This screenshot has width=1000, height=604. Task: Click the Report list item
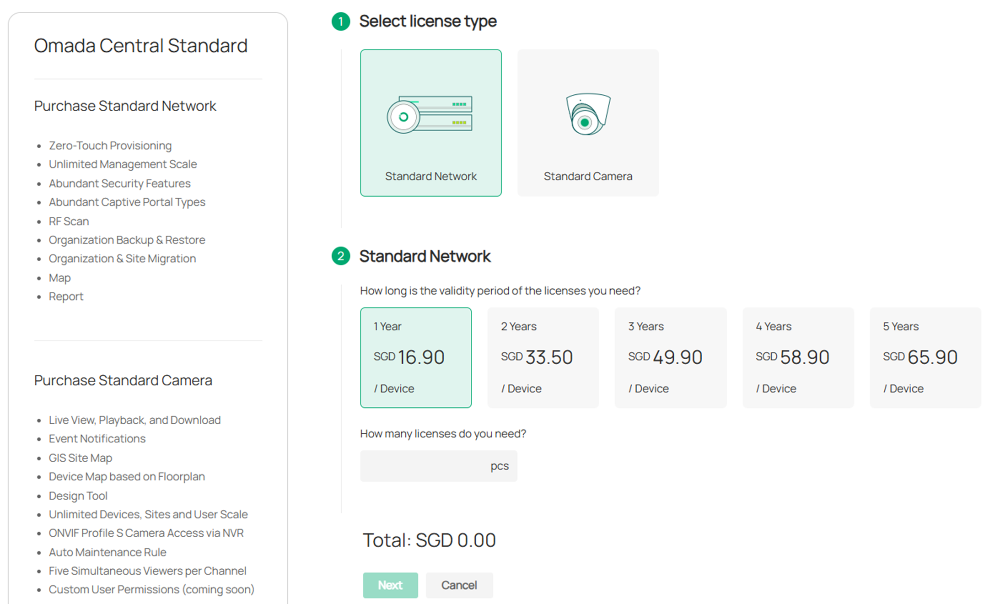point(66,297)
